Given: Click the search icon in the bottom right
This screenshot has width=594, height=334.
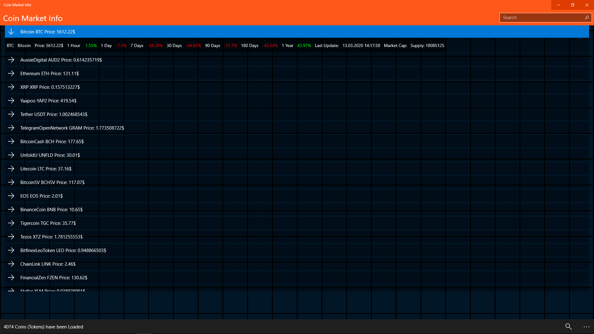Looking at the screenshot, I should (568, 326).
